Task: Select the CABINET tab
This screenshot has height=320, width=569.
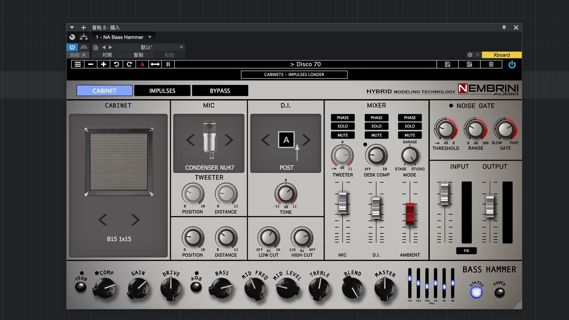Action: 105,91
